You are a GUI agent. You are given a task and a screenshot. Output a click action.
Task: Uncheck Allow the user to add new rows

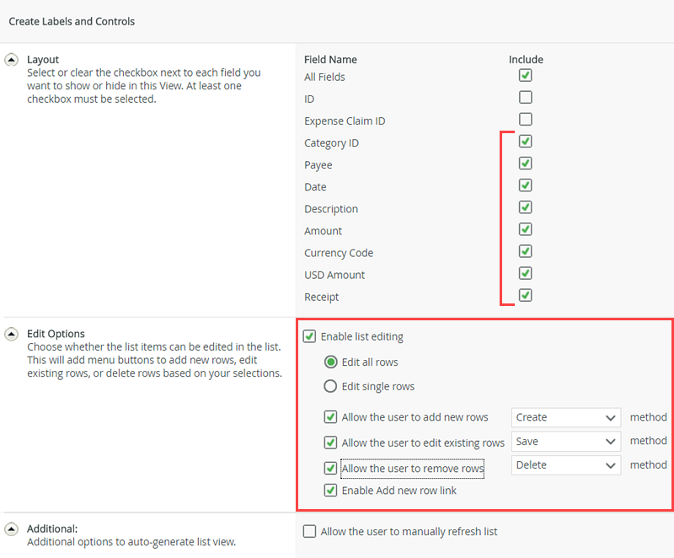click(x=331, y=417)
